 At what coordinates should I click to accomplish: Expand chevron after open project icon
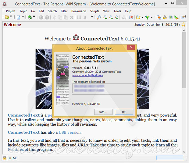[x=11, y=16]
